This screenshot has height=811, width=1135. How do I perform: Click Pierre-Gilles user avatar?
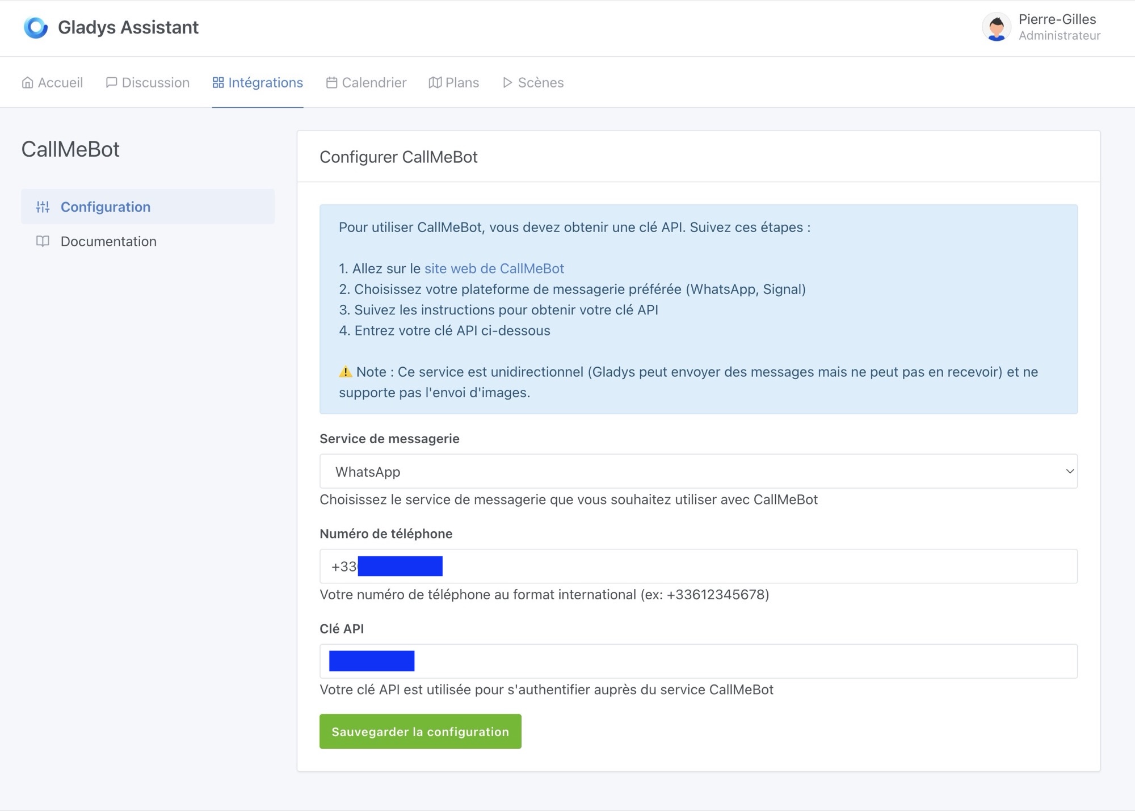coord(996,27)
